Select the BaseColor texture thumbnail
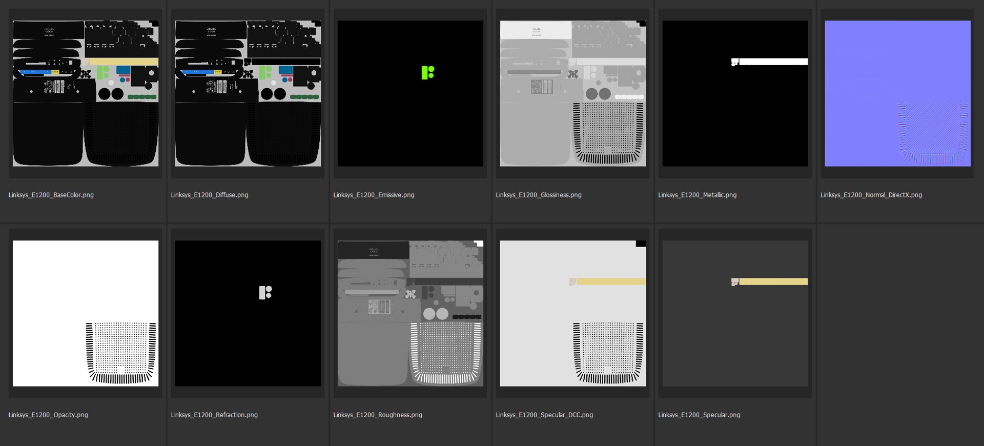The height and width of the screenshot is (446, 984). coord(86,93)
